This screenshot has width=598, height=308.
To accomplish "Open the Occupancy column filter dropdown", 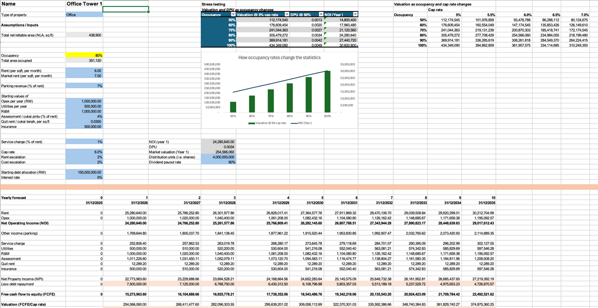I will tap(232, 15).
